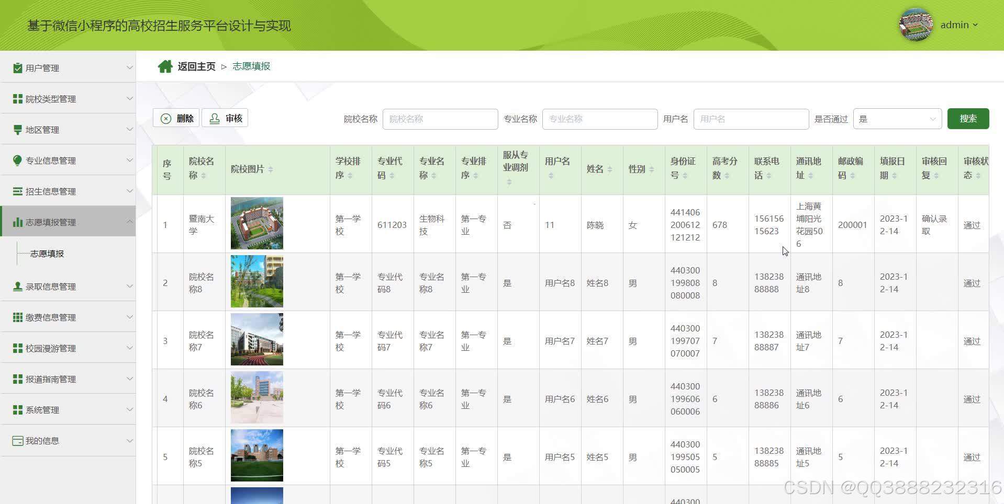Focus the 用户名 search field
Screen dimensions: 1004x504
tap(751, 119)
